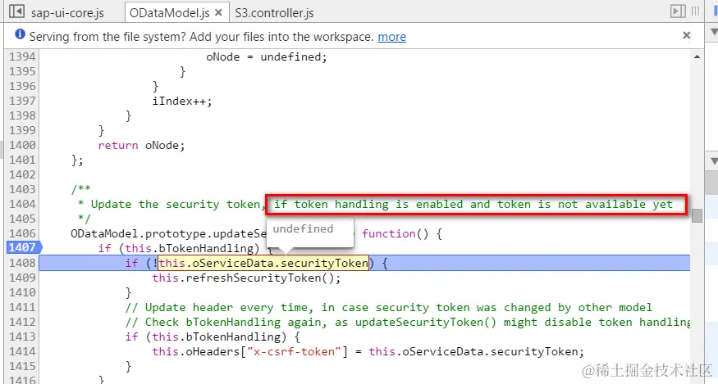
Task: Toggle the debugger sidebar panel icon
Action: pos(678,11)
